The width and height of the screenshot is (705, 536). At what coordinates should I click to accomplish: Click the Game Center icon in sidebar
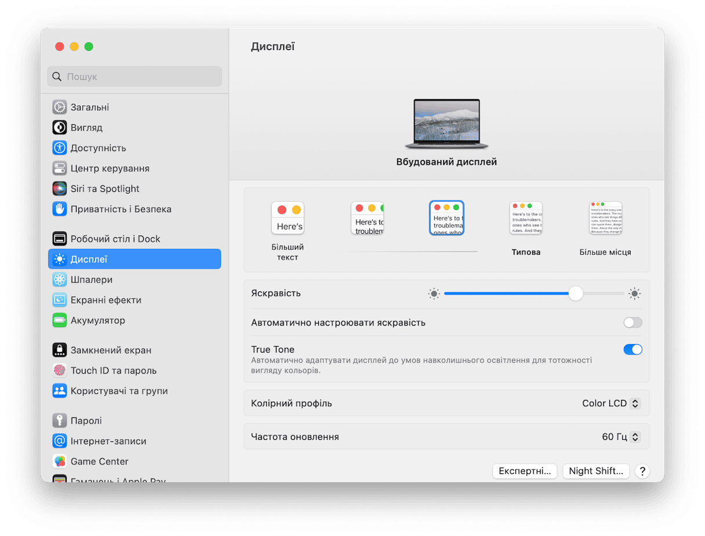pos(60,461)
